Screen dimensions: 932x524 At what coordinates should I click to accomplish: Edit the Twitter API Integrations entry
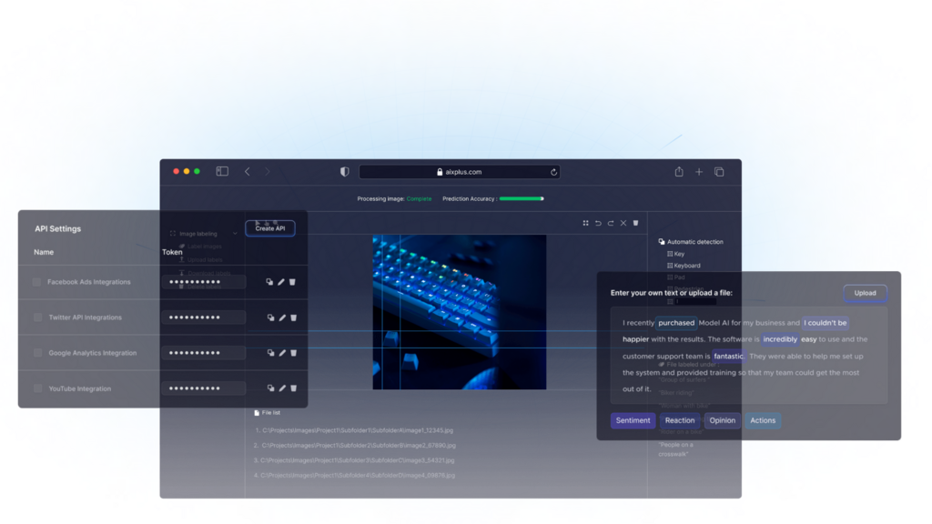click(282, 317)
